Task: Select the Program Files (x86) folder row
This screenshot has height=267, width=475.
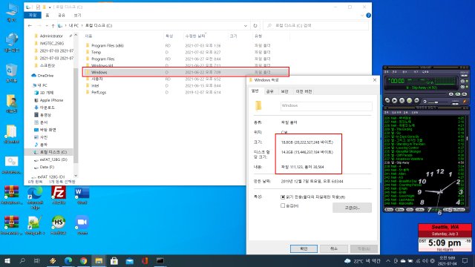Action: coord(186,45)
